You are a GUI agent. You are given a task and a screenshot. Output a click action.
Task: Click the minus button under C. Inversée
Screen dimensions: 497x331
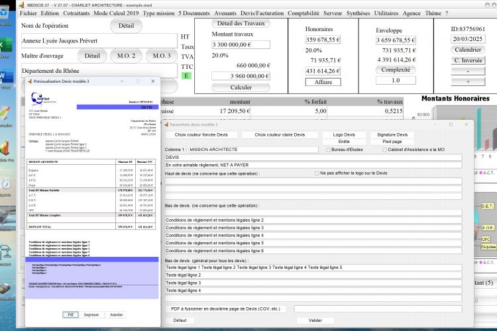pos(468,71)
